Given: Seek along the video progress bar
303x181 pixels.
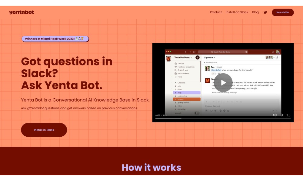Looking at the screenshot, I should point(223,119).
